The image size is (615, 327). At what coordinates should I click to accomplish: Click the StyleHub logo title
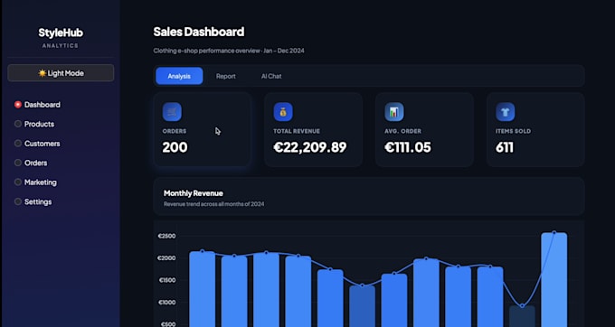61,33
